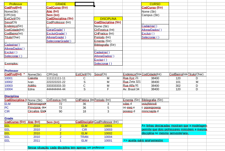Viewport: 225px width, 151px height.
Task: Select the yellow Professor header cell
Action: pyautogui.click(x=16, y=4)
